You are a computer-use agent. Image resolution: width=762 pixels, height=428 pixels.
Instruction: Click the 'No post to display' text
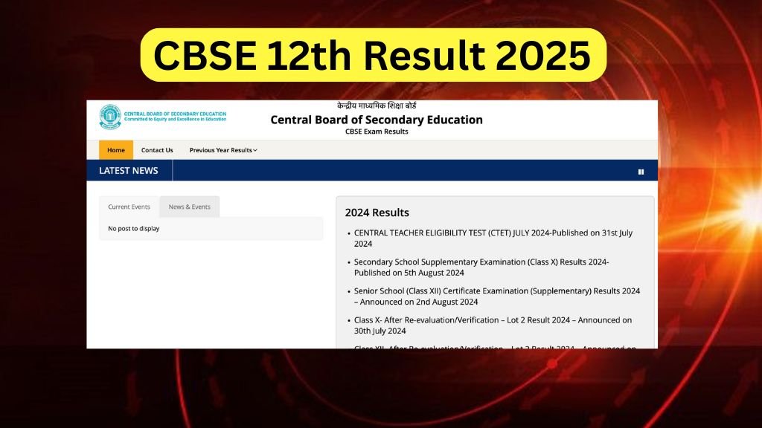click(134, 229)
